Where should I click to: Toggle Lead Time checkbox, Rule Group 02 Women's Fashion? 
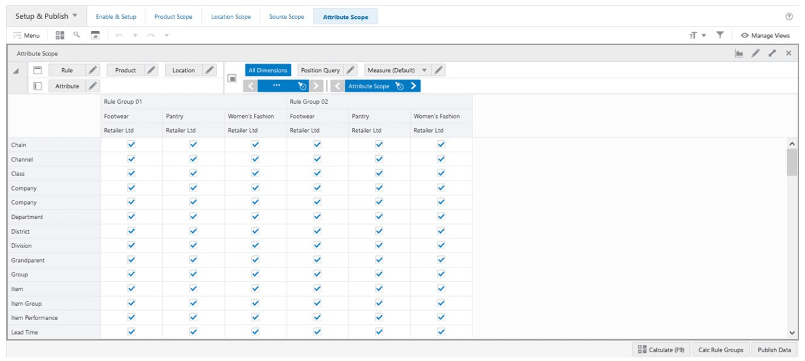(441, 332)
